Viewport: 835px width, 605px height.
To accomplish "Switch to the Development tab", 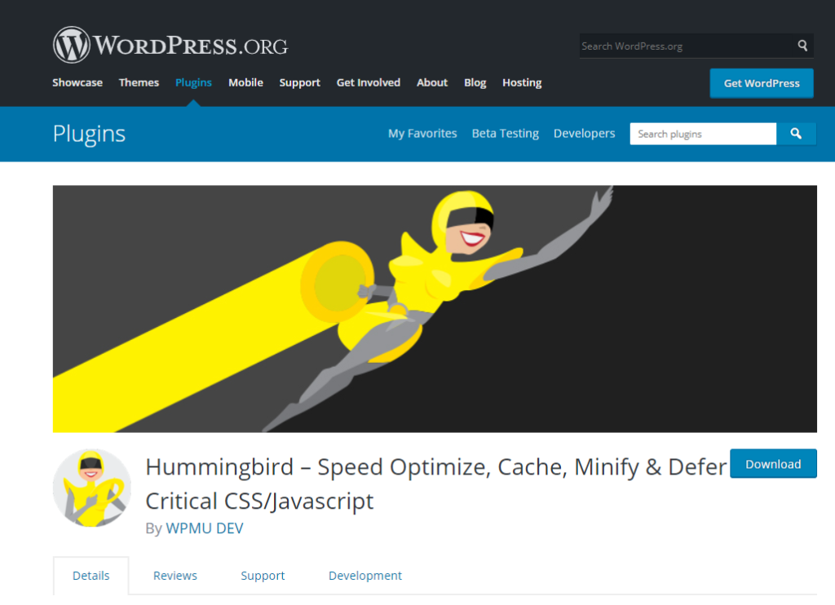I will 365,576.
